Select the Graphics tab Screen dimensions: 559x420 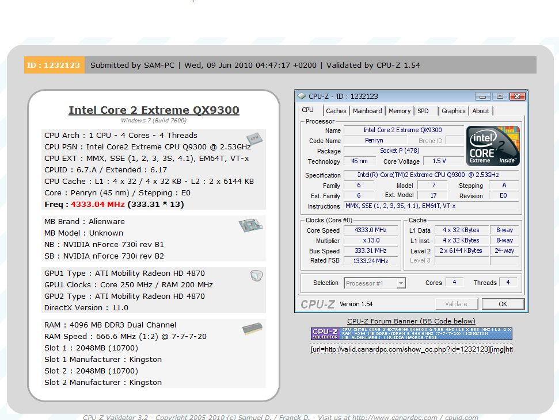pyautogui.click(x=454, y=111)
